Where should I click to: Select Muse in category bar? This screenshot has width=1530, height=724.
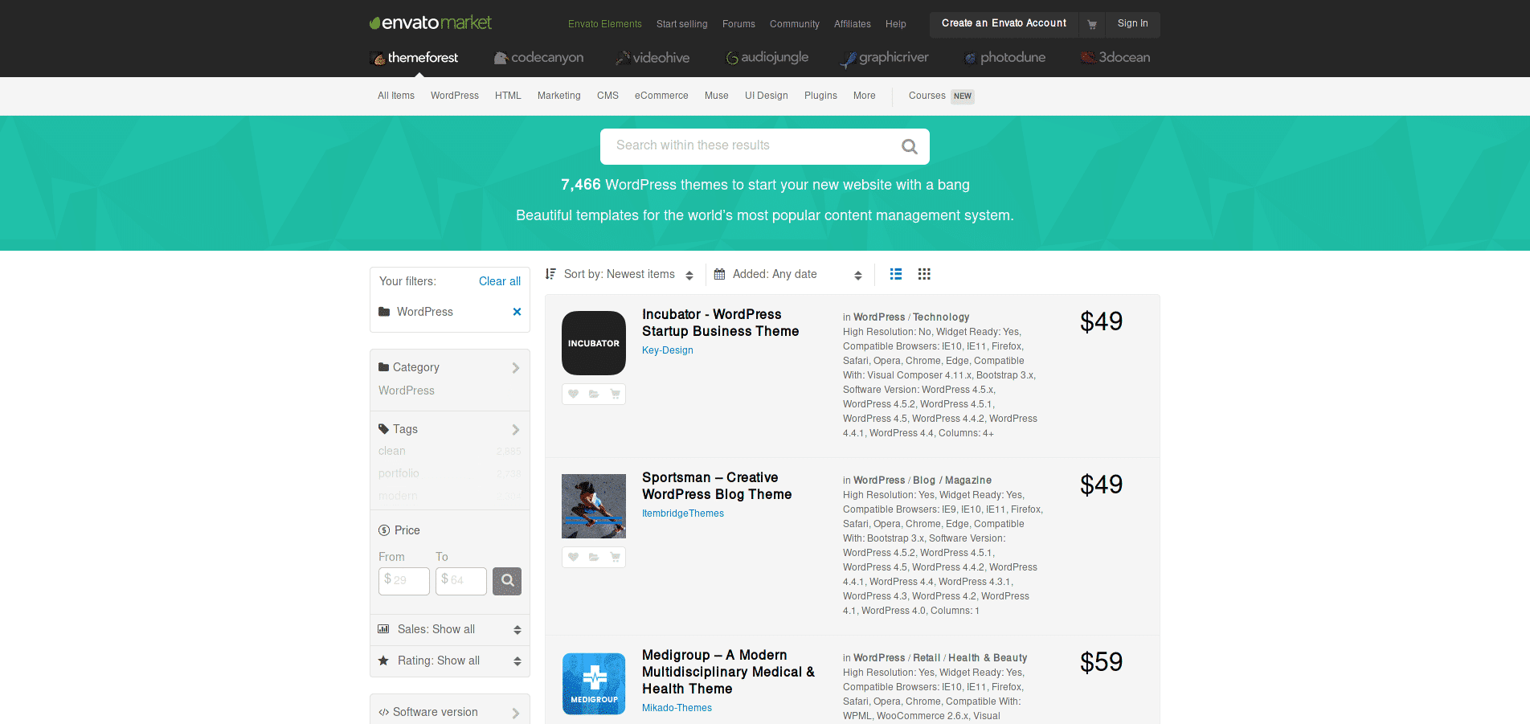click(x=717, y=96)
